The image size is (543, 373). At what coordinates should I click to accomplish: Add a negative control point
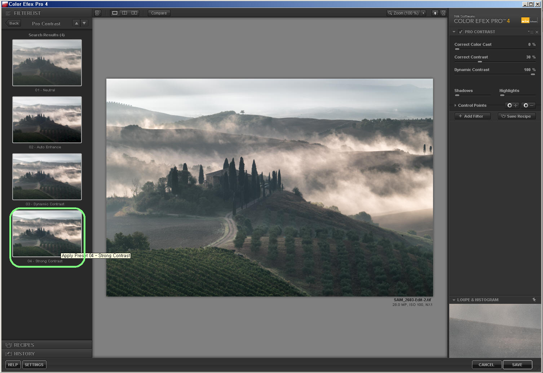click(x=528, y=105)
